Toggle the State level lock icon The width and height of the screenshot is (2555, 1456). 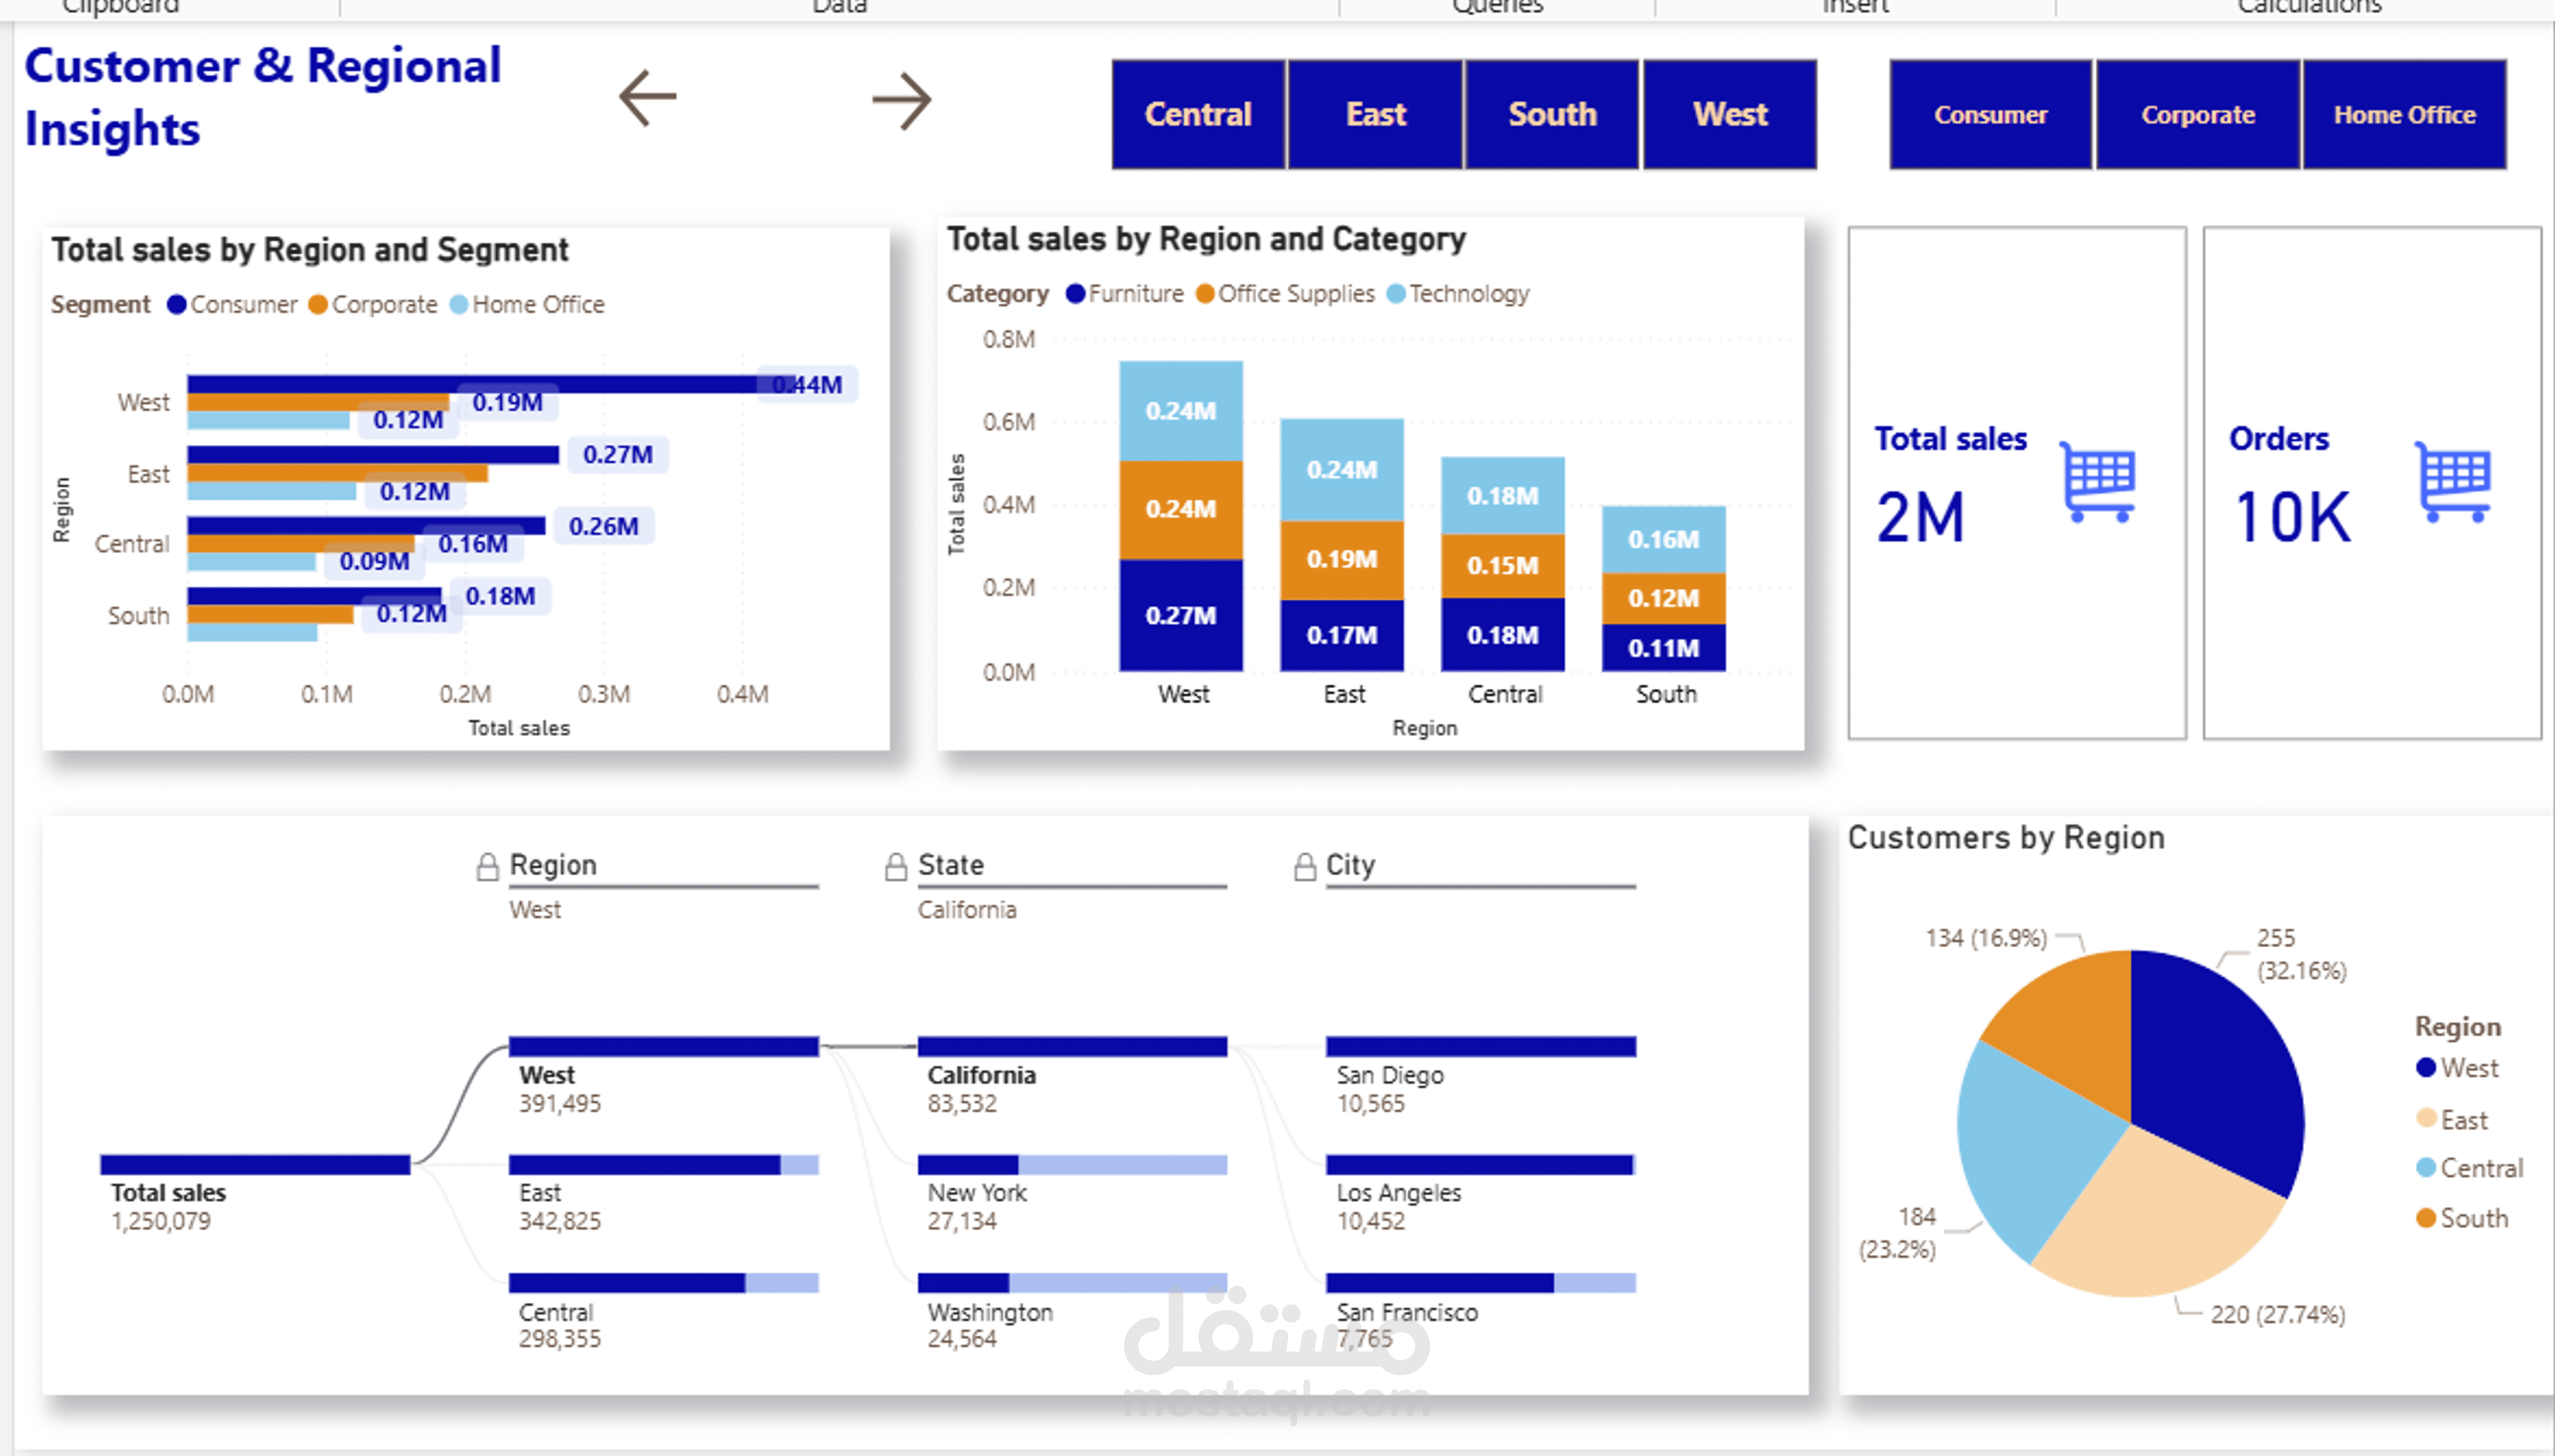[x=895, y=866]
